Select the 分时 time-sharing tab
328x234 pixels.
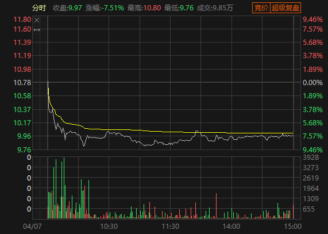click(x=39, y=8)
